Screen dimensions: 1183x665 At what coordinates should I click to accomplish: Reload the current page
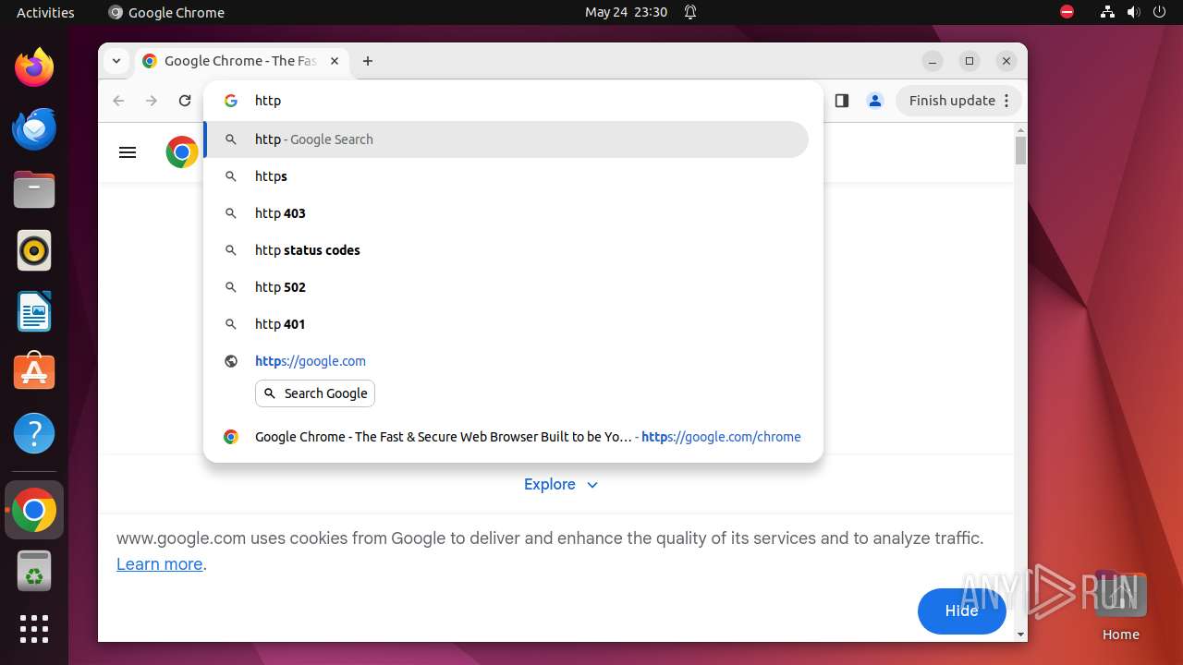[x=185, y=101]
